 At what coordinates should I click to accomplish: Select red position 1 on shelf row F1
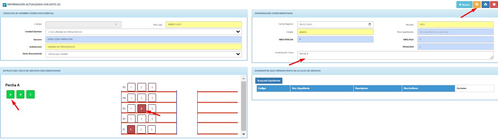[131, 129]
